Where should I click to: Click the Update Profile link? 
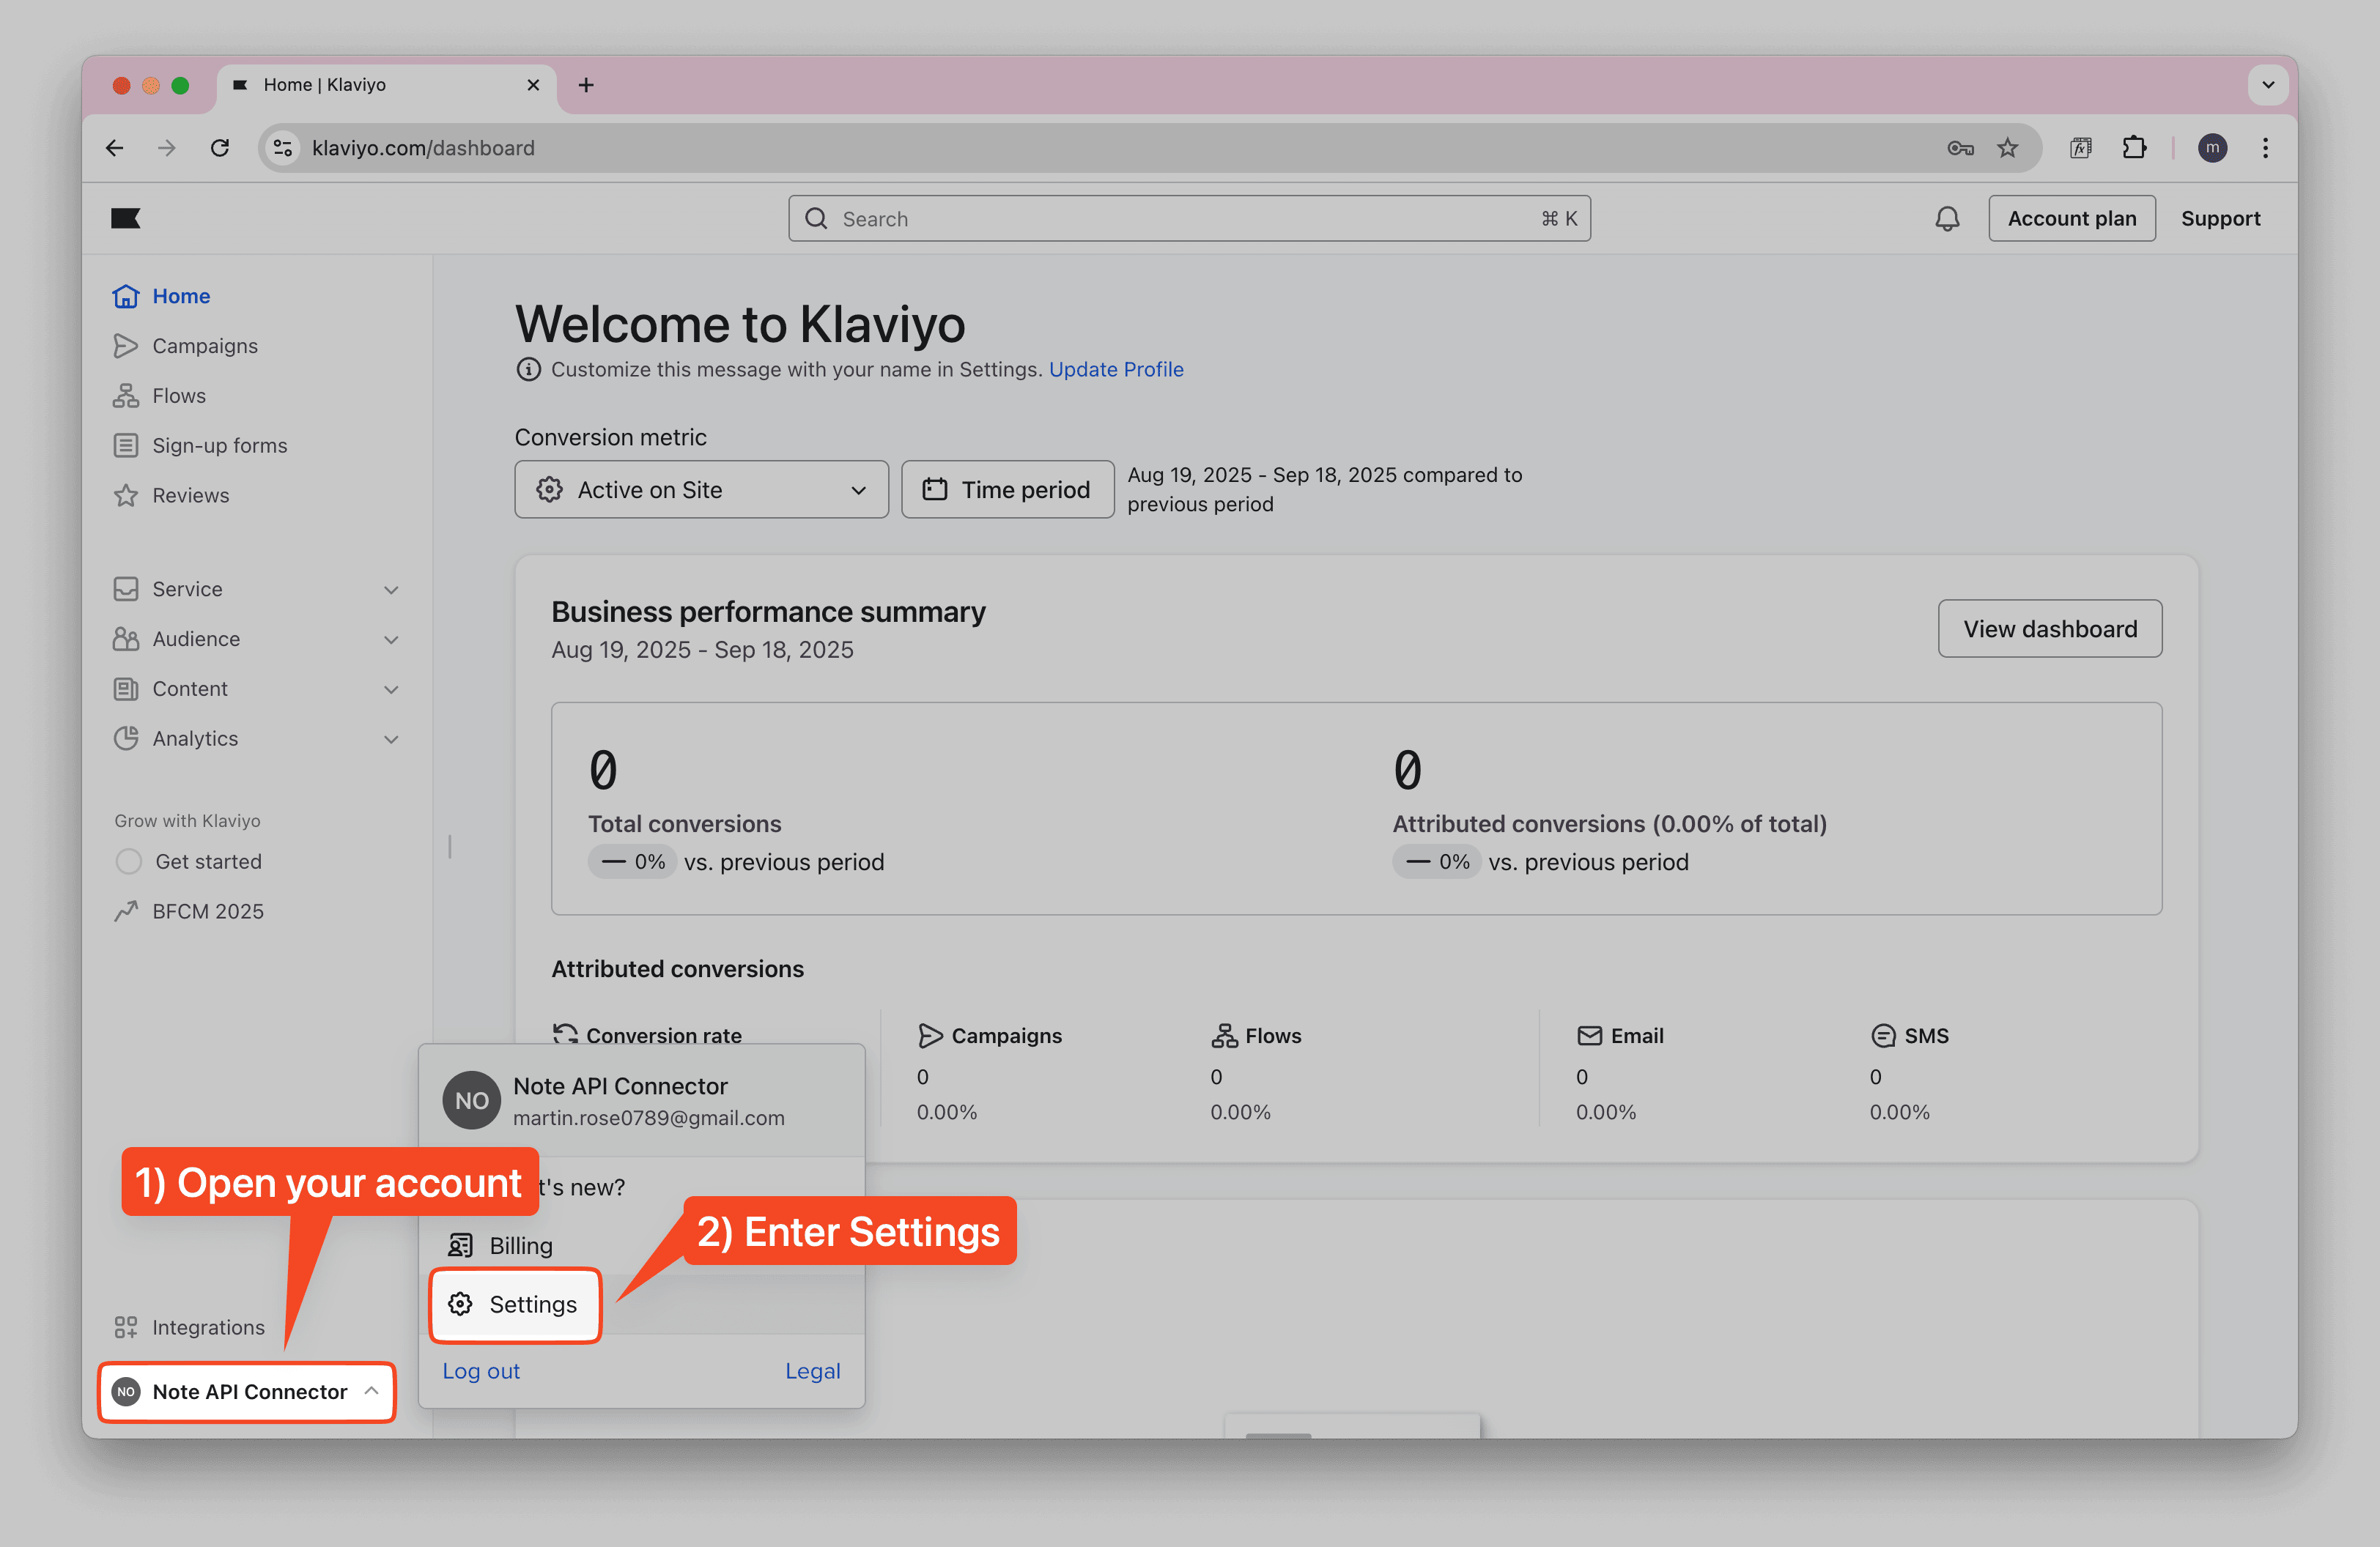[x=1115, y=370]
